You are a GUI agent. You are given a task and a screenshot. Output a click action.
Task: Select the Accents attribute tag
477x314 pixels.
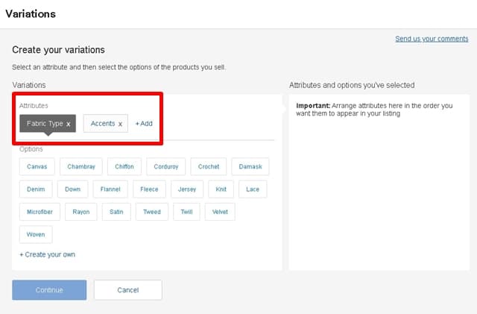point(102,123)
